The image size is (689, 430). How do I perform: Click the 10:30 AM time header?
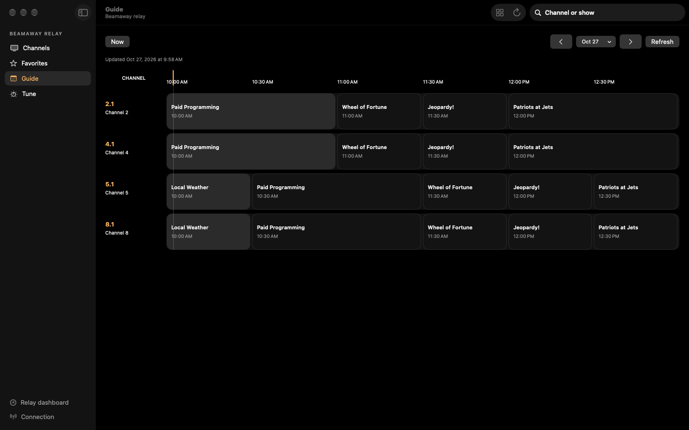[263, 82]
